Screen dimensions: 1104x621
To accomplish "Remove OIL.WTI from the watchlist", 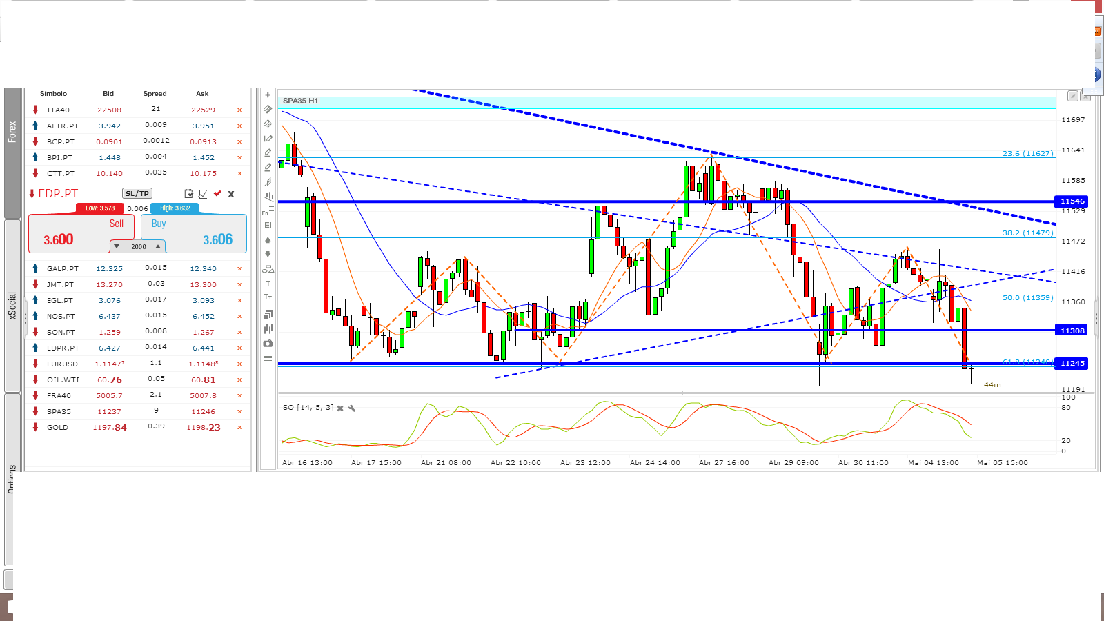I will [x=240, y=380].
